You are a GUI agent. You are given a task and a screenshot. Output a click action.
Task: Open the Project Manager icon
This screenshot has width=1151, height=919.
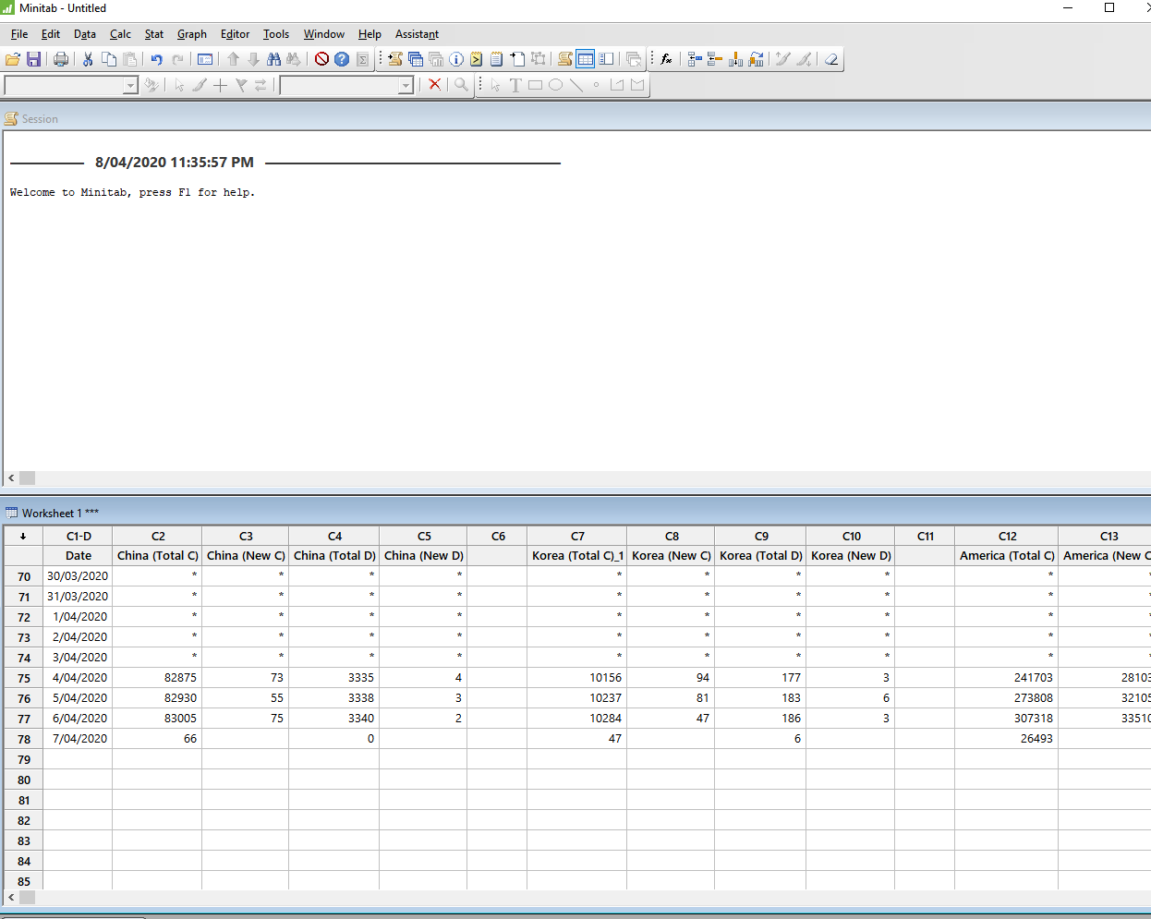pos(606,59)
